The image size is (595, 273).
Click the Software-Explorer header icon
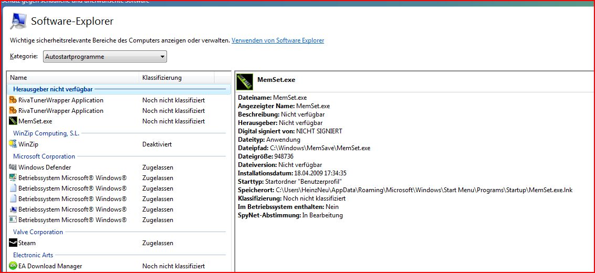pyautogui.click(x=18, y=21)
